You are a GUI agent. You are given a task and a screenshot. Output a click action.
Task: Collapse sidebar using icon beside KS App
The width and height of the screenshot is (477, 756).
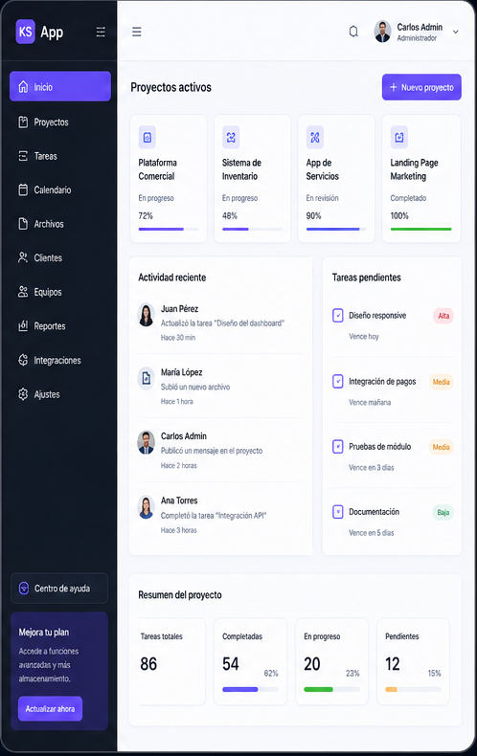coord(101,32)
